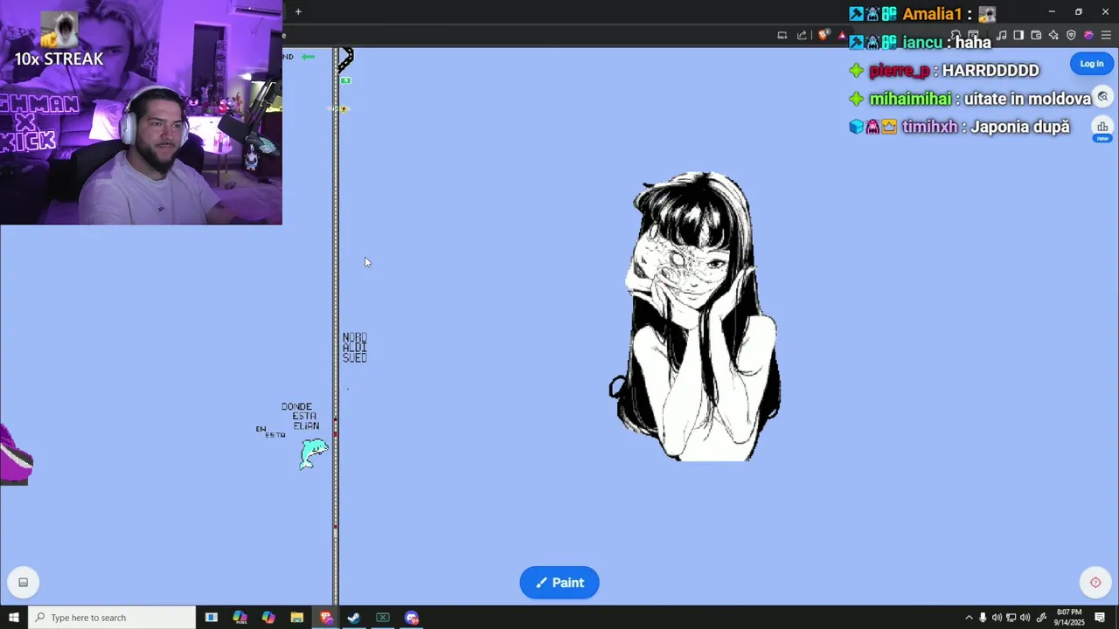Open the Windows notification center
The width and height of the screenshot is (1119, 629).
1101,618
